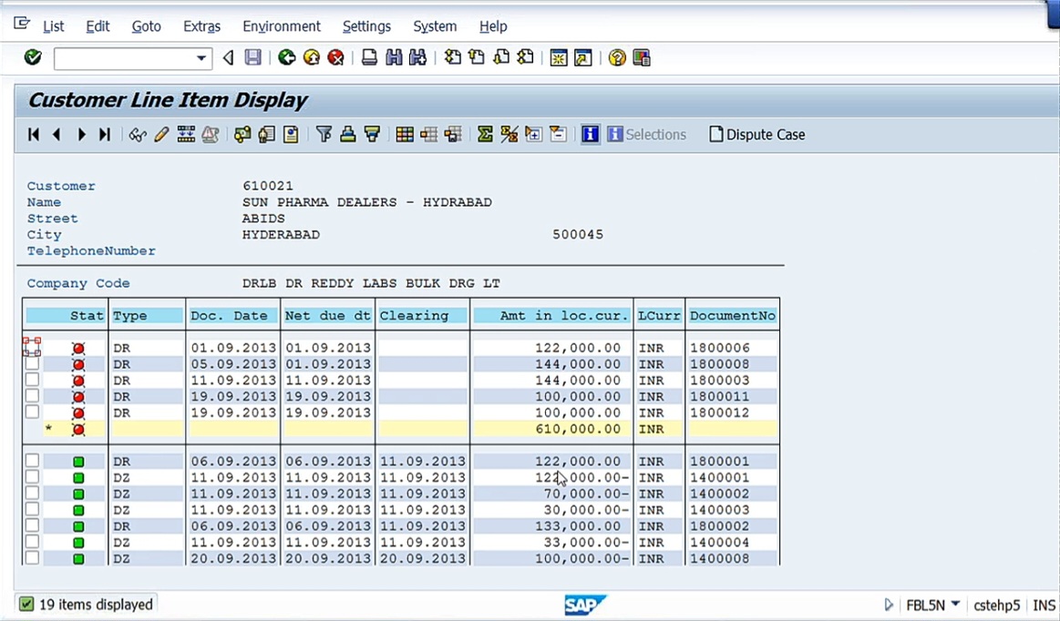This screenshot has height=621, width=1060.
Task: Open the Extras menu
Action: tap(201, 26)
